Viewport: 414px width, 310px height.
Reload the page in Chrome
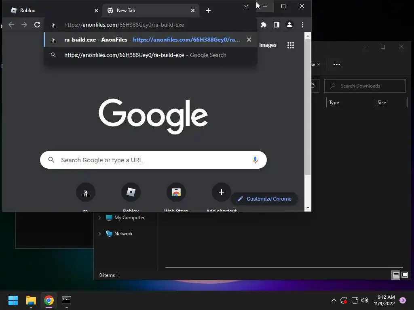coord(37,25)
